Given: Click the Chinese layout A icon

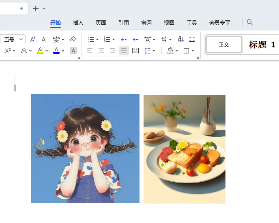Looking at the screenshot, I should point(148,39).
